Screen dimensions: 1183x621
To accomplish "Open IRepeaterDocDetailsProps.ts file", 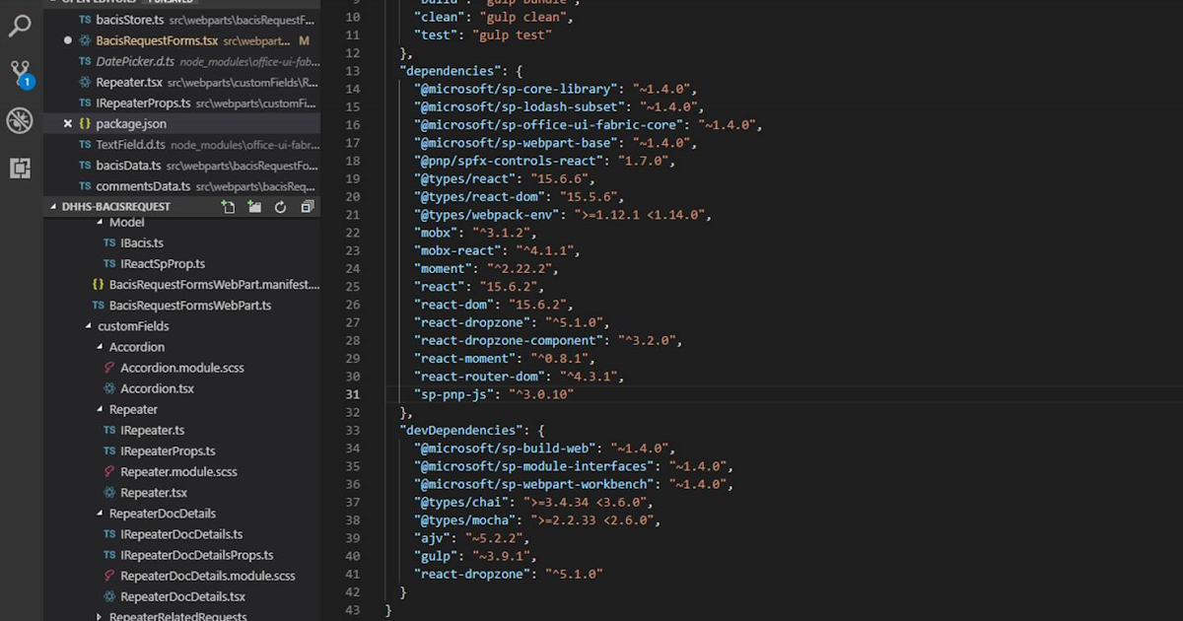I will 197,555.
